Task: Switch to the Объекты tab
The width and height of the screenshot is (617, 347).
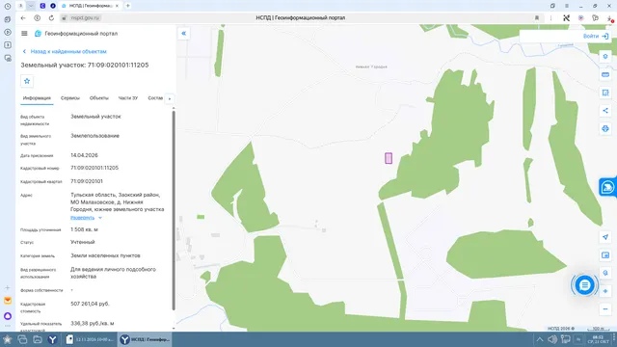Action: (x=98, y=98)
